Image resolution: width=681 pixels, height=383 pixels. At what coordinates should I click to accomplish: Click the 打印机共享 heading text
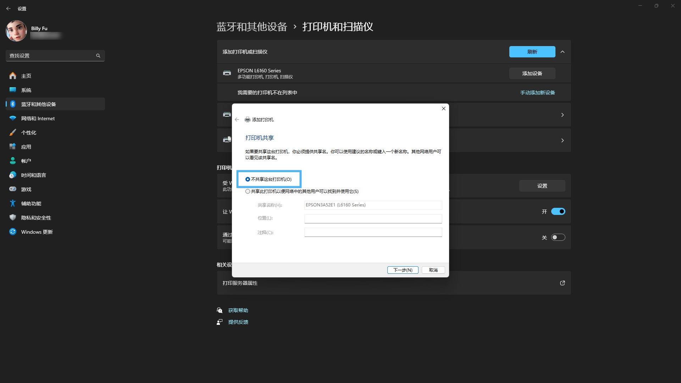click(260, 138)
